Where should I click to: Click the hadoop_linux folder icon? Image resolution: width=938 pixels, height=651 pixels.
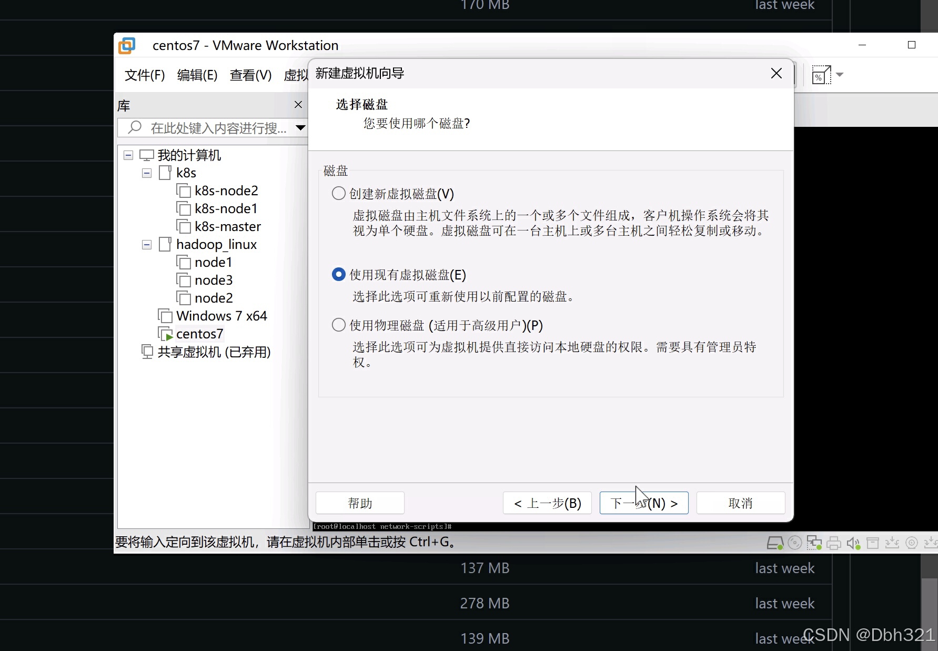coord(165,244)
